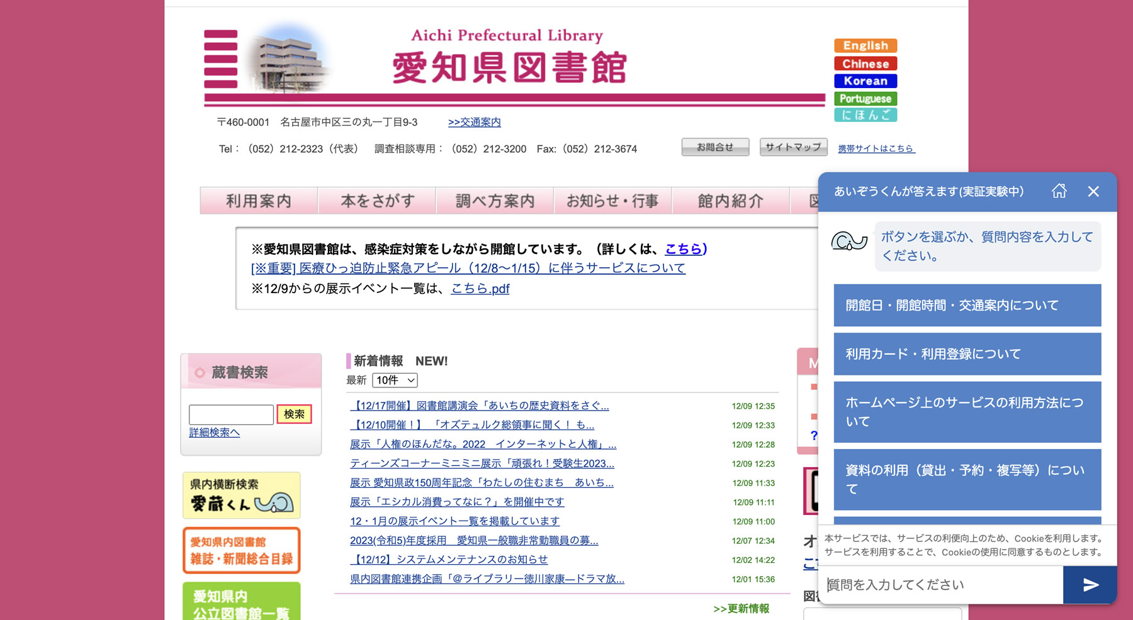Switch site language to English
The height and width of the screenshot is (620, 1133).
[x=865, y=45]
